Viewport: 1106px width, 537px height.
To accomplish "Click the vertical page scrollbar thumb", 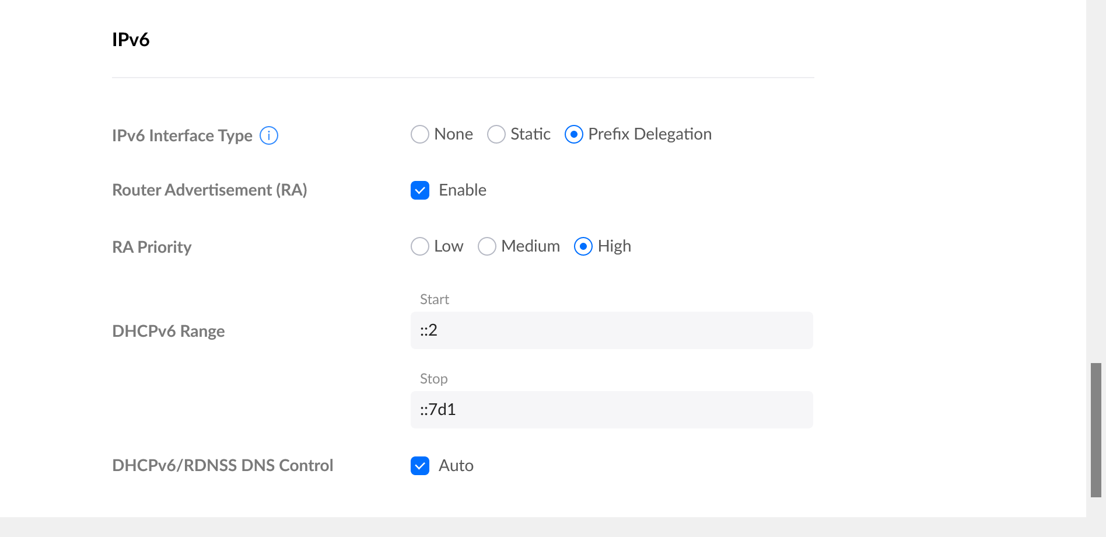I will click(1095, 430).
